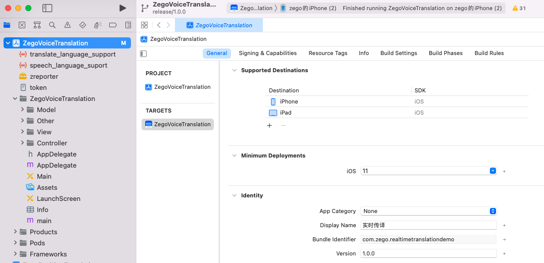Open the Test navigator diamond icon
The height and width of the screenshot is (263, 544).
pyautogui.click(x=82, y=25)
